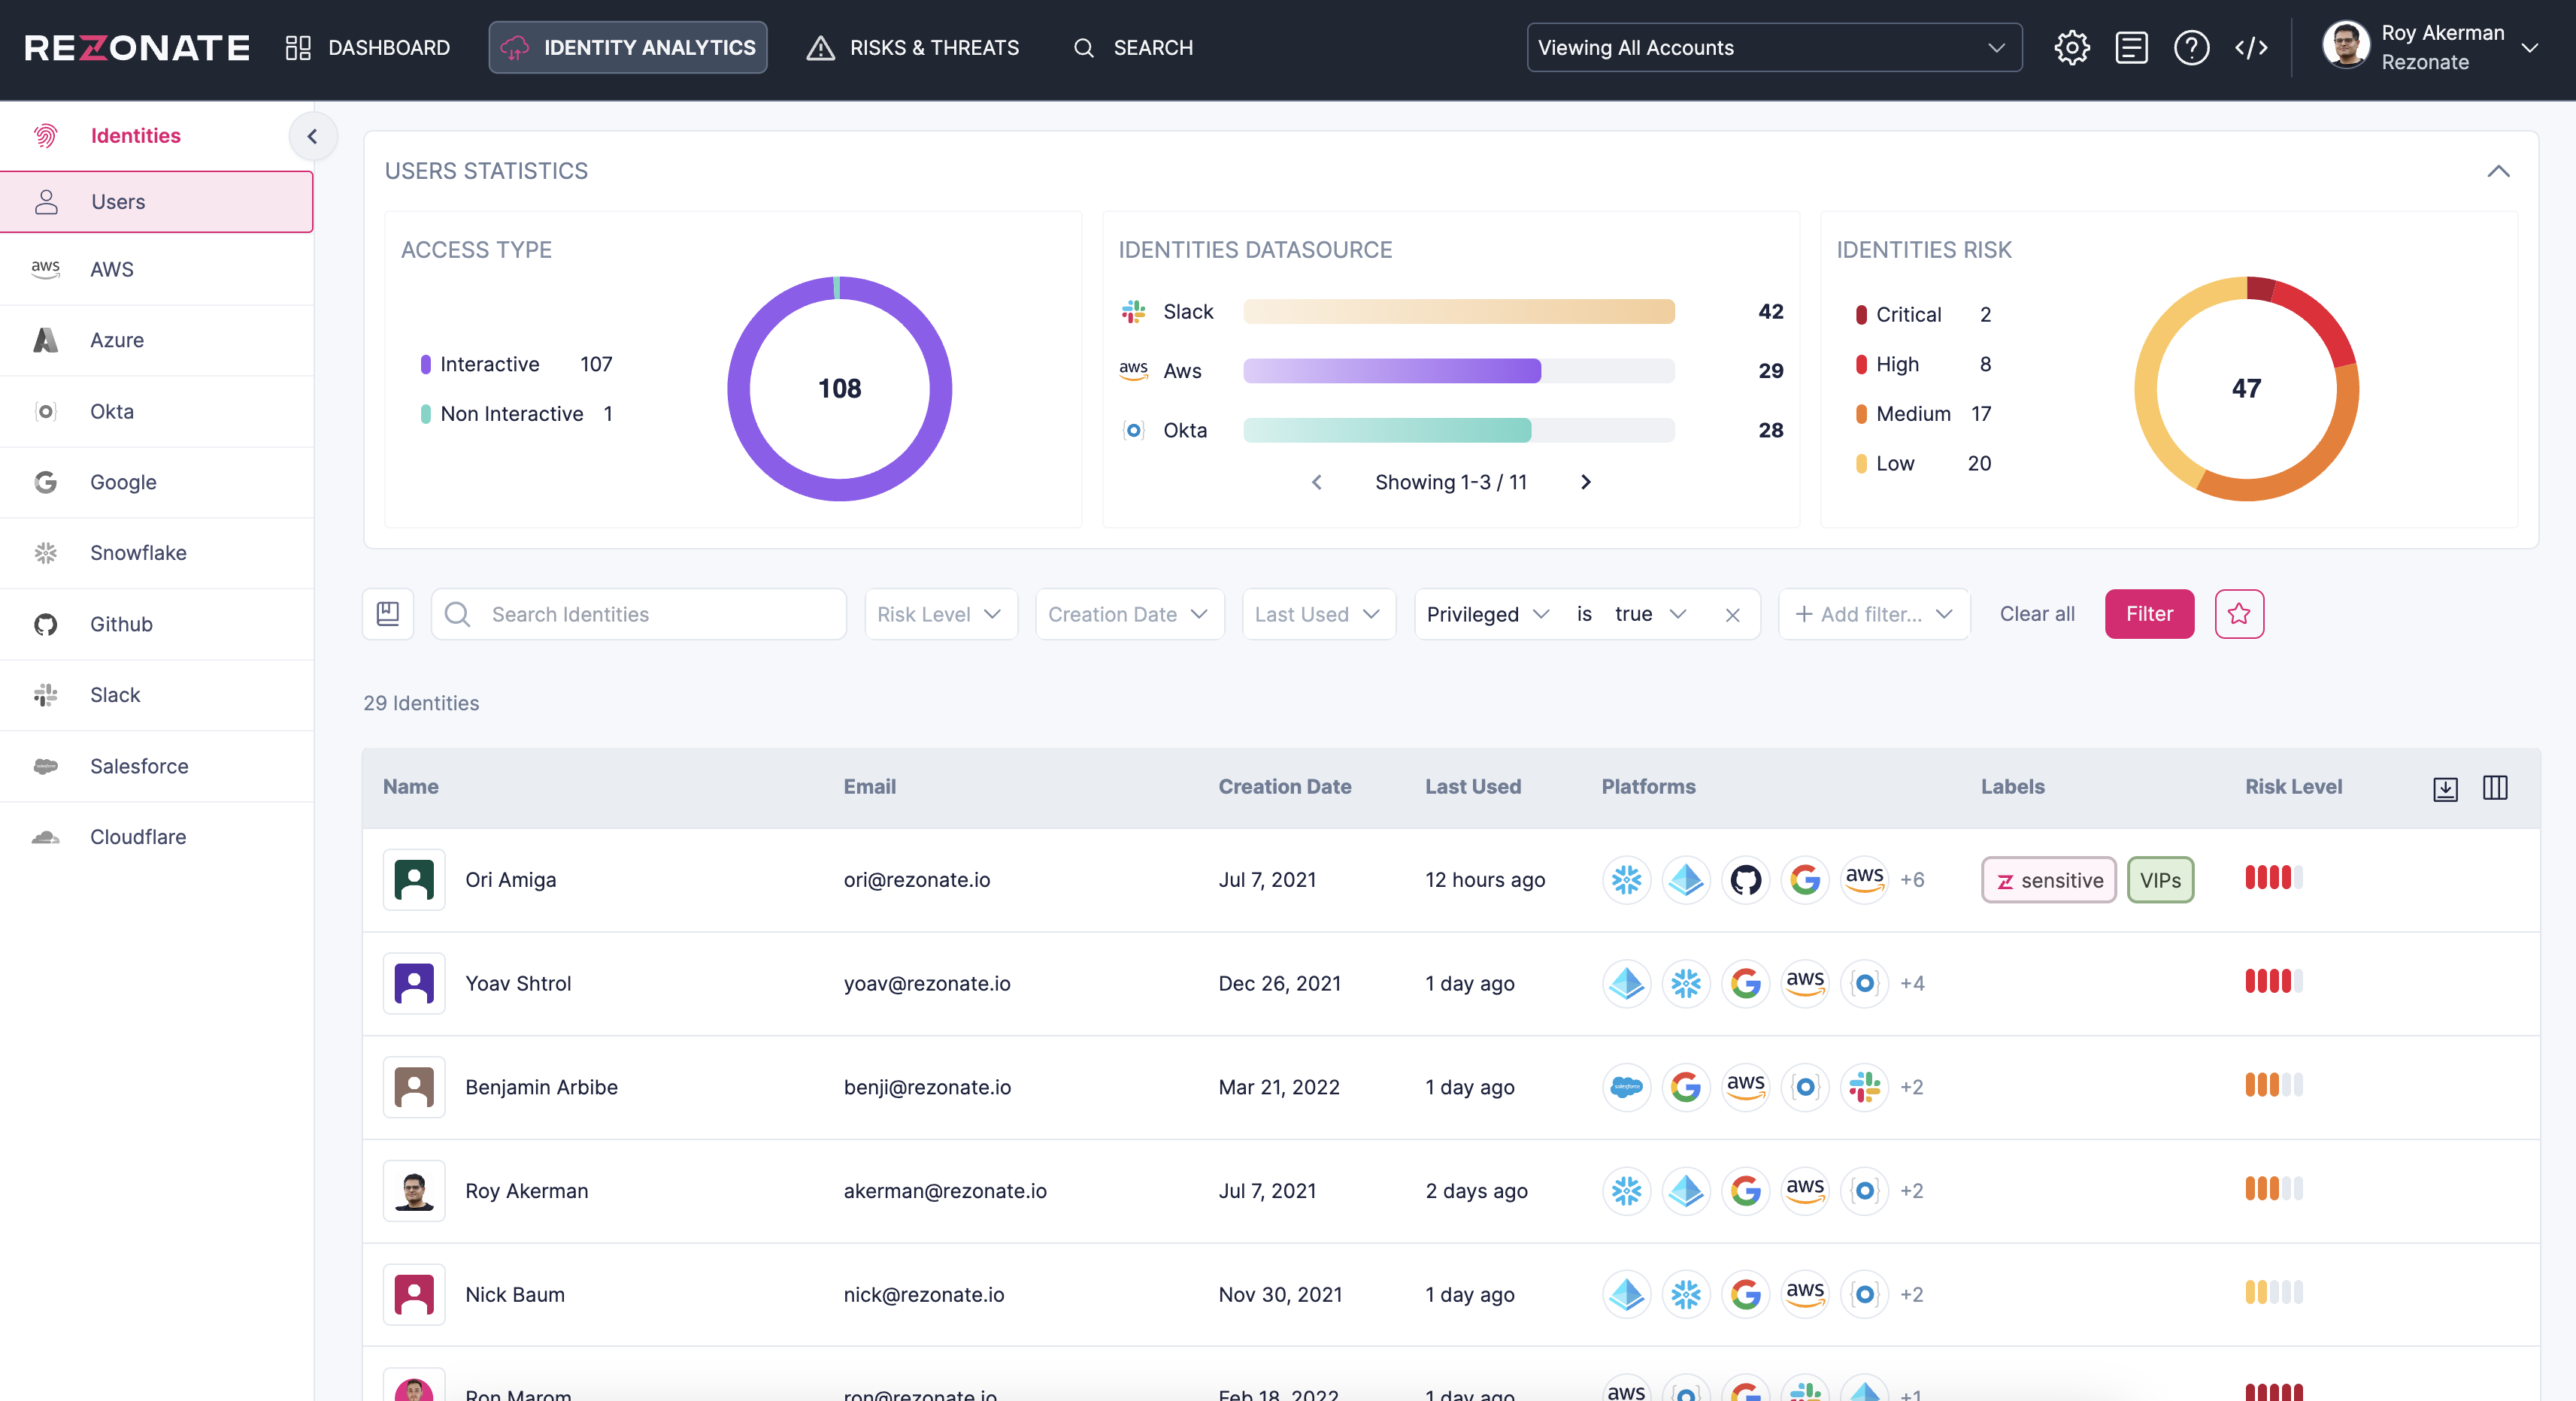This screenshot has height=1401, width=2576.
Task: Click the Clear all link
Action: click(x=2036, y=613)
